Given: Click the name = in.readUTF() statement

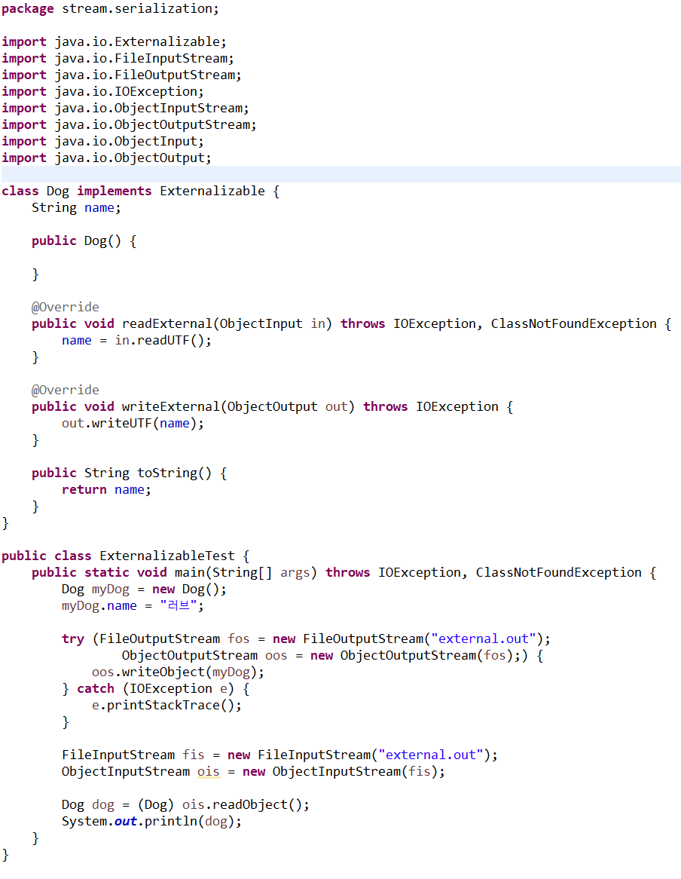Looking at the screenshot, I should tap(136, 341).
